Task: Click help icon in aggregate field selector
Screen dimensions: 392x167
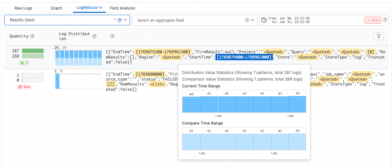Action: click(x=247, y=20)
